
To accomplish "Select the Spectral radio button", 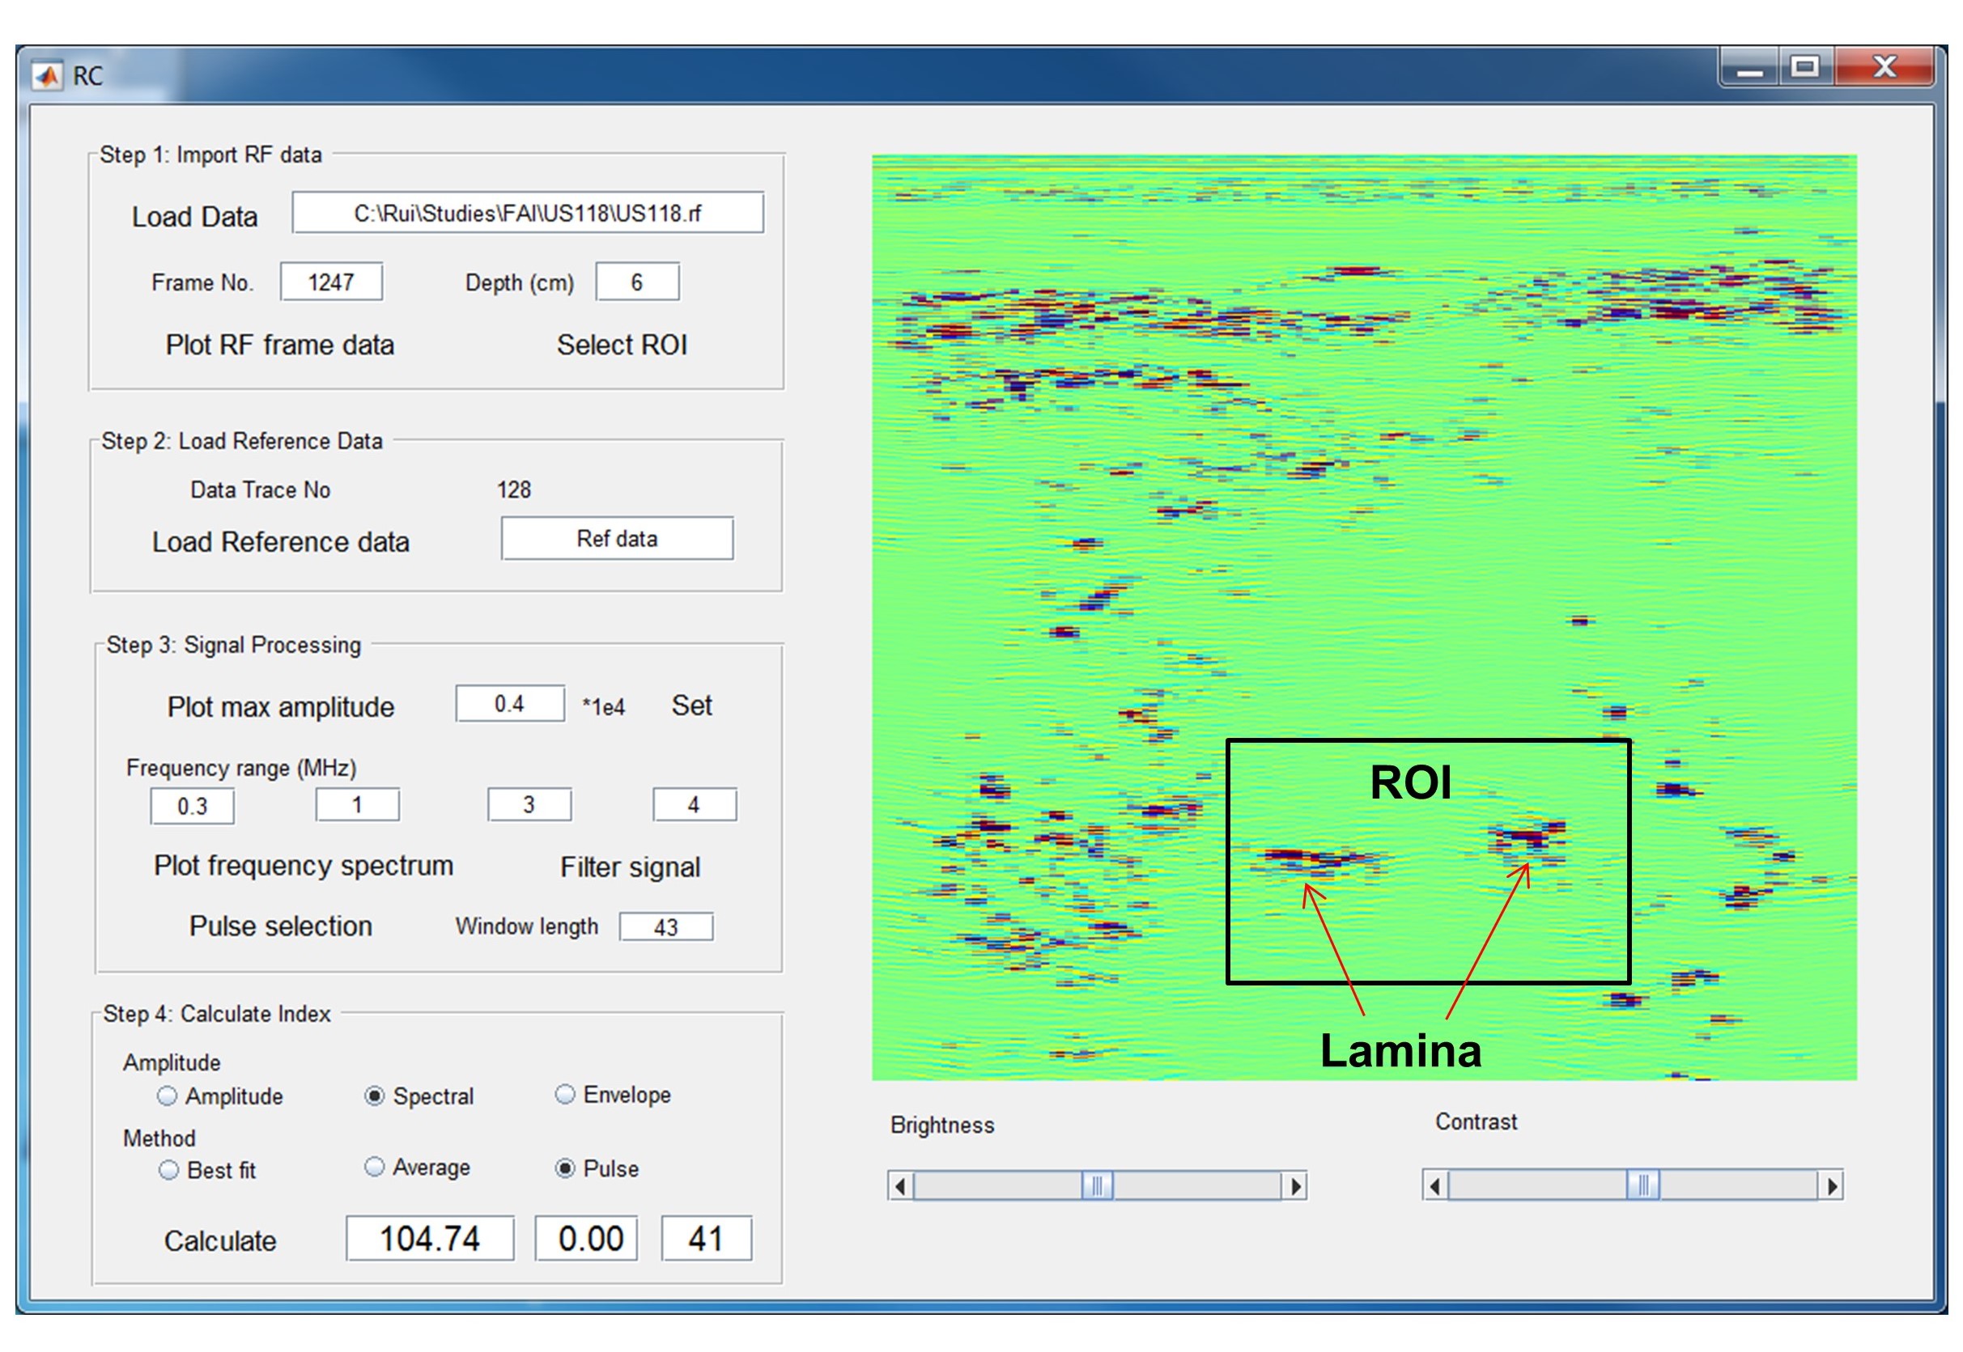I will point(374,1097).
